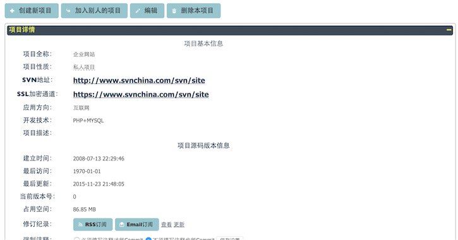Click the 占用空间 label

(x=37, y=209)
